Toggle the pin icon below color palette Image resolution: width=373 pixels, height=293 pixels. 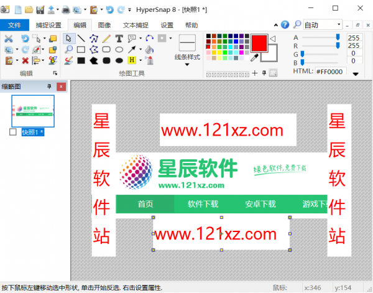click(x=264, y=73)
